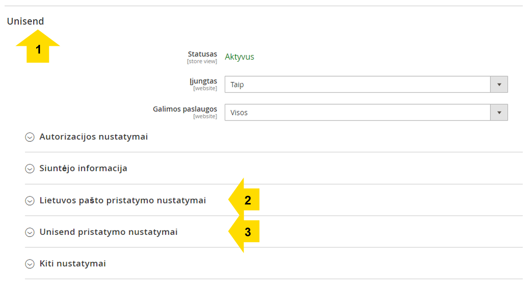Viewport: 530px width, 285px height.
Task: Expand Autorizacijos nustatymai circle chevron icon
Action: point(30,137)
